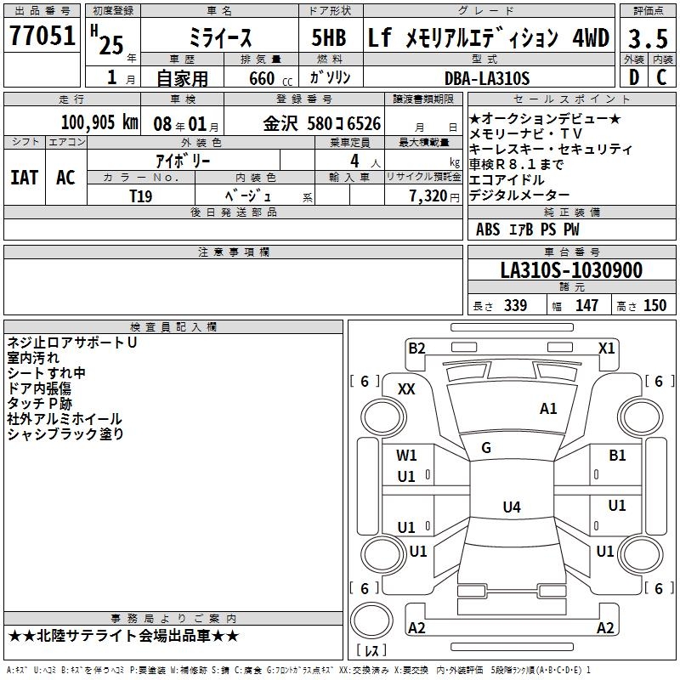Select the interior color ベージュ

click(x=248, y=195)
